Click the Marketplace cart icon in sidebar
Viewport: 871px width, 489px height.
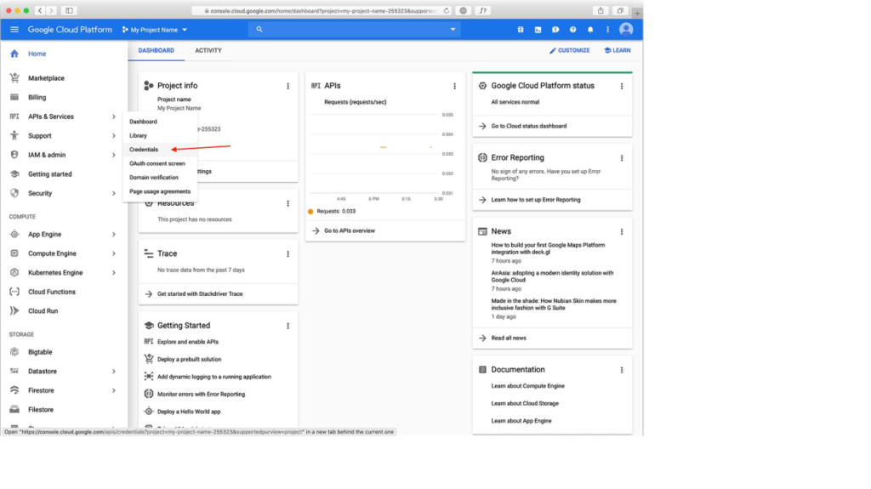pos(14,78)
